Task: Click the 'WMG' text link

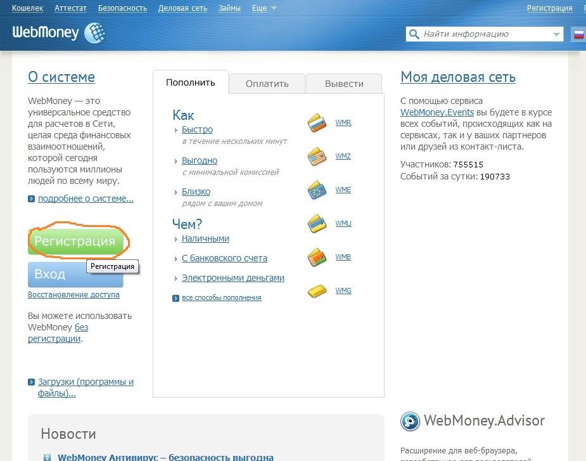Action: click(x=343, y=290)
